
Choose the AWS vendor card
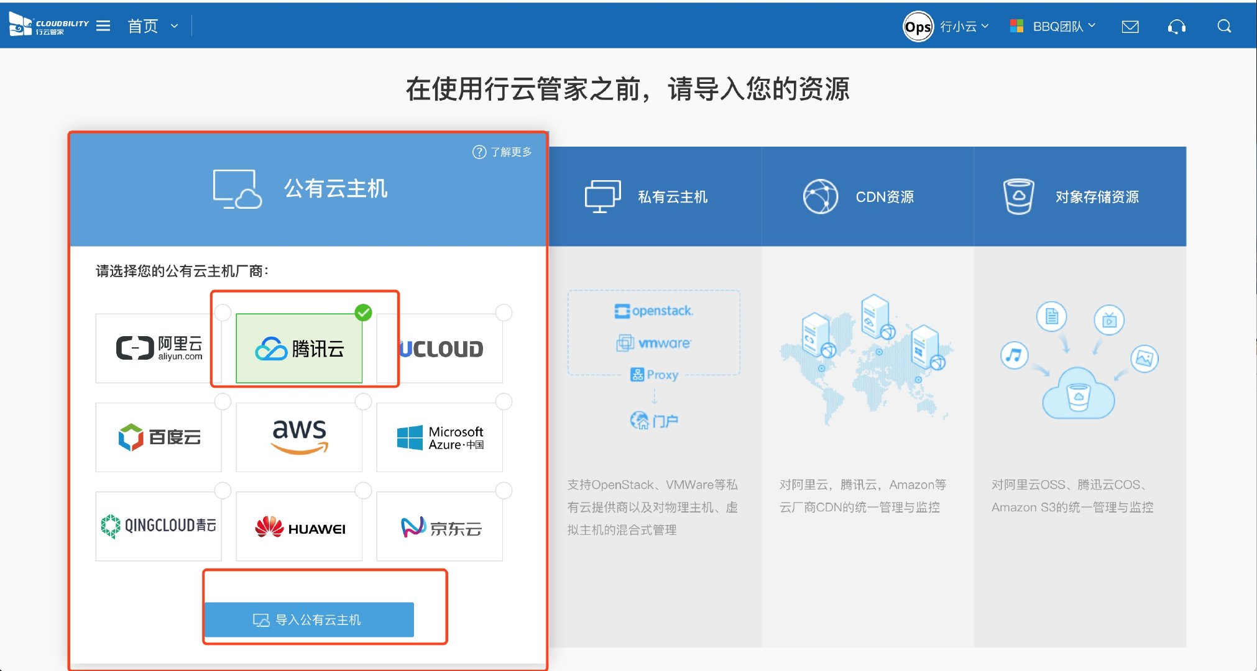coord(299,437)
